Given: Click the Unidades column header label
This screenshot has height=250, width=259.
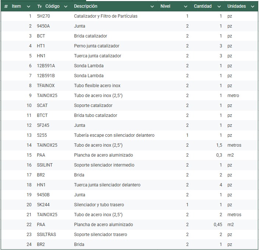Looking at the screenshot, I should click(237, 6).
